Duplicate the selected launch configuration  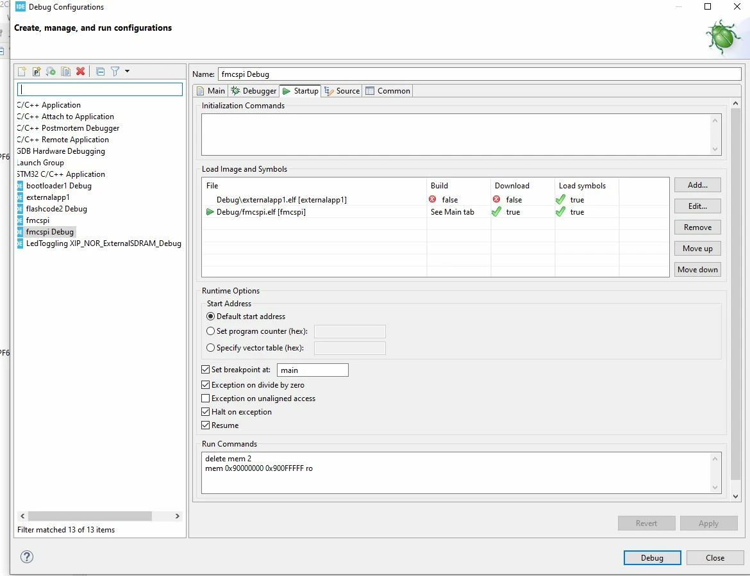coord(65,72)
